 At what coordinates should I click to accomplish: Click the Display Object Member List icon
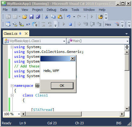tap(8, 24)
